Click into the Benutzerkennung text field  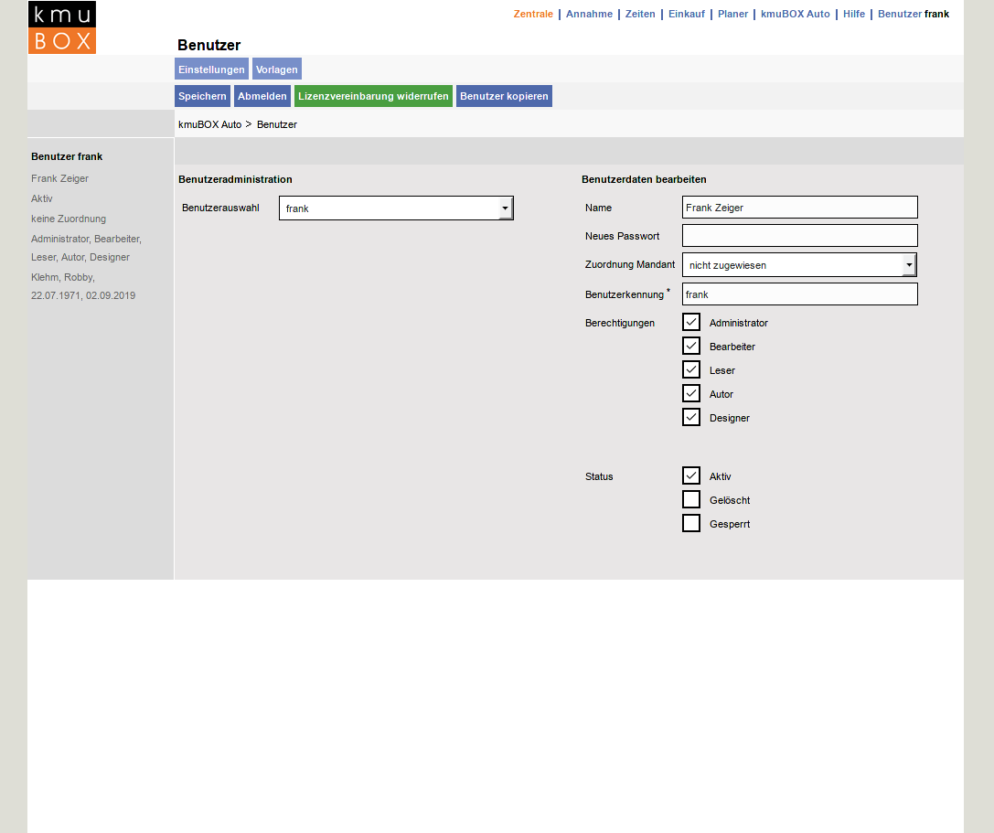[x=799, y=294]
